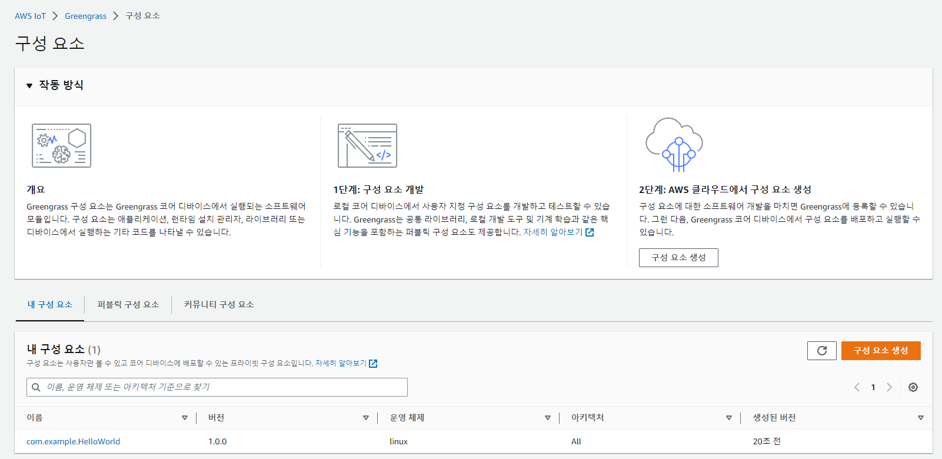The image size is (942, 459).
Task: Click the search magnifier icon
Action: 36,387
